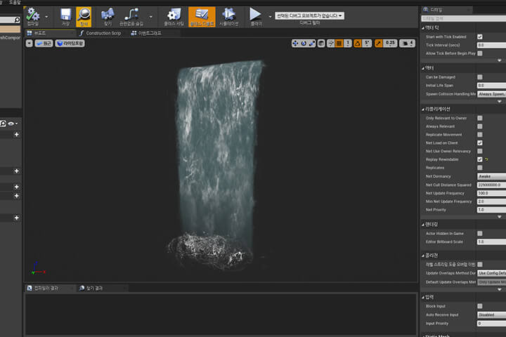Collapse the Actor Tick section
The width and height of the screenshot is (506, 337).
pyautogui.click(x=423, y=28)
